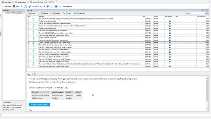Click the warning icon beside Keyword Test Log tree item
This screenshot has height=119, width=211.
6,13
